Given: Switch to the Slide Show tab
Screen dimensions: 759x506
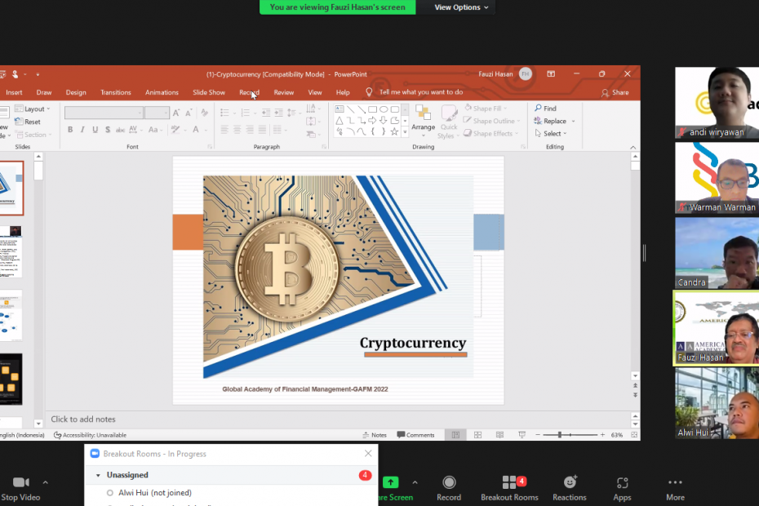Looking at the screenshot, I should pyautogui.click(x=209, y=92).
